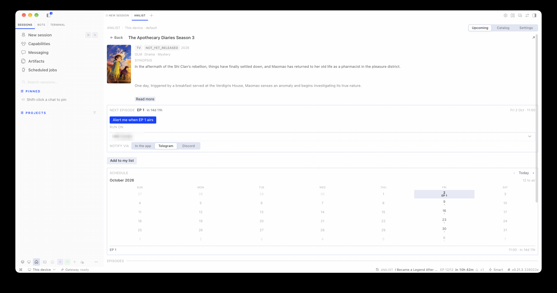Screen dimensions: 557x293
Task: Select Friday 9 in the October calendar
Action: coord(444,203)
